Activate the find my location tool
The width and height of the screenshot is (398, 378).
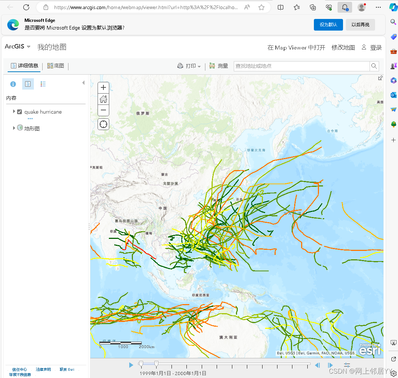[x=103, y=124]
